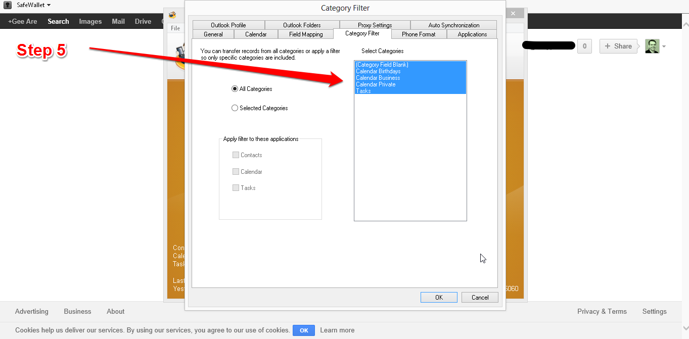Screen dimensions: 689x339
Task: Switch to the Field Mapping tab
Action: [306, 34]
